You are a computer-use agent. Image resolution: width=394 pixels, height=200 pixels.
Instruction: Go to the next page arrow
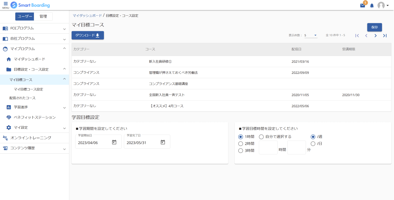point(376,36)
